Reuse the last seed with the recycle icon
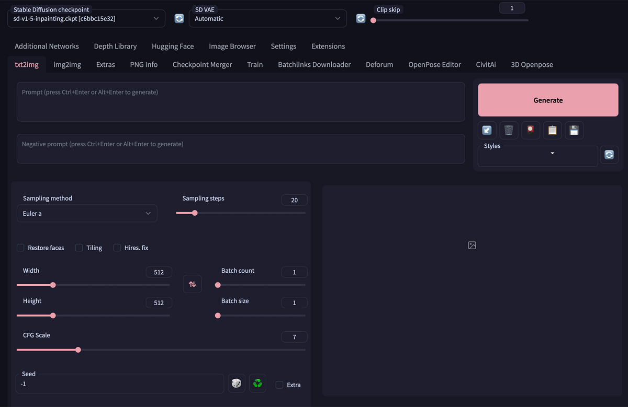Image resolution: width=628 pixels, height=407 pixels. (257, 383)
